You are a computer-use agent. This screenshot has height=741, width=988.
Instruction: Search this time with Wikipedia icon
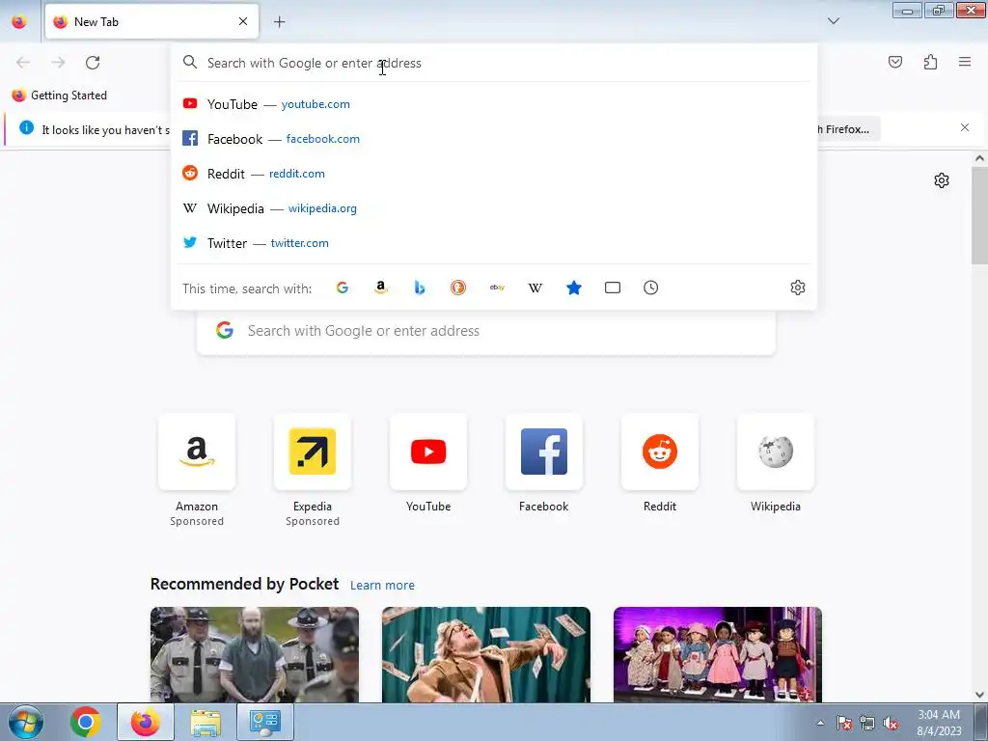tap(535, 288)
